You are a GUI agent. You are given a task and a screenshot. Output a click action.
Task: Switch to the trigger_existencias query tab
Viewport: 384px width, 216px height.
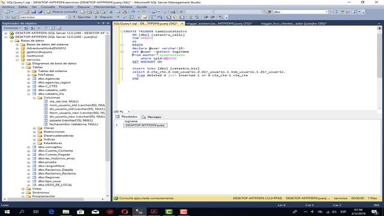coord(219,23)
